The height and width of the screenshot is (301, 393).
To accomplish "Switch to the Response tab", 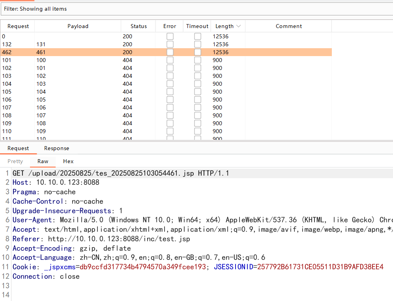I will point(56,148).
